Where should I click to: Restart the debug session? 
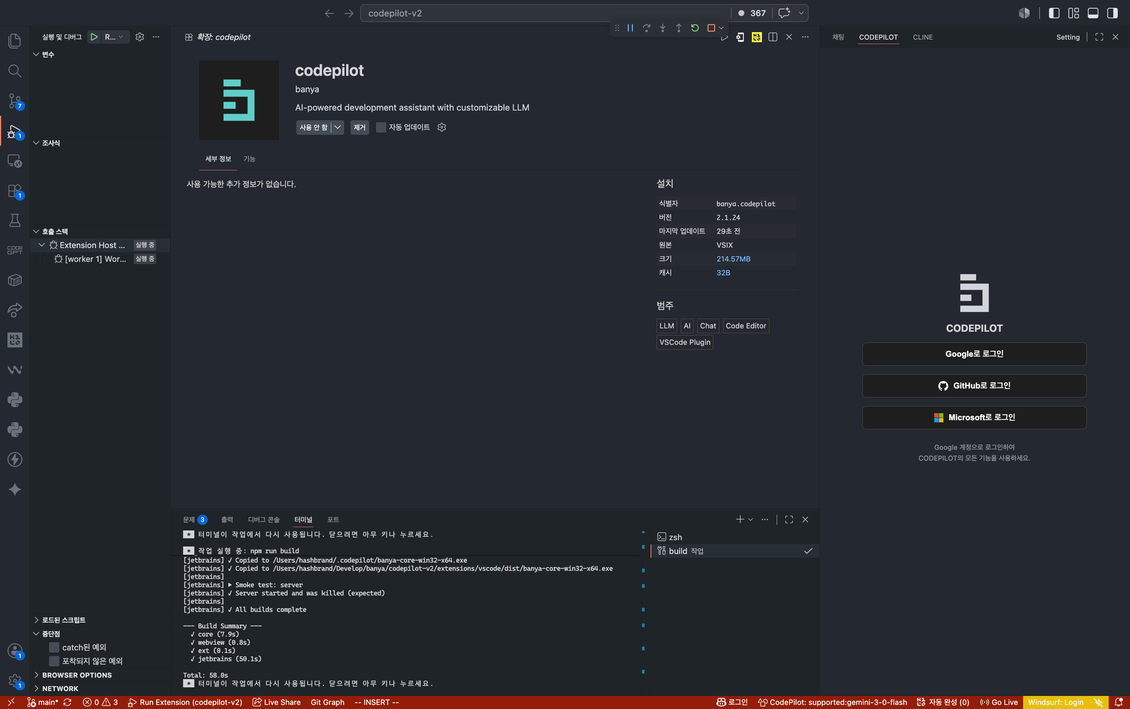[695, 28]
